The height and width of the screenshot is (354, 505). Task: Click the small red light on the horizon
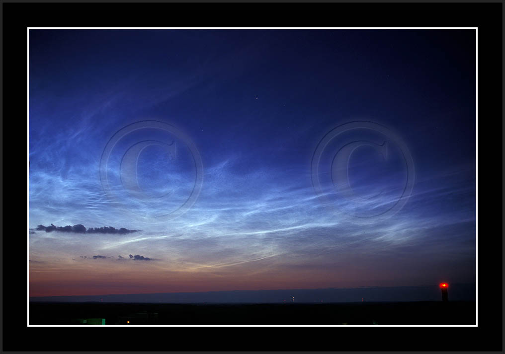click(x=362, y=299)
